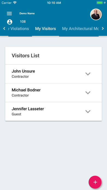Viewport: 107px width, 190px height.
Task: Open the profile photo avatar
Action: click(96, 14)
